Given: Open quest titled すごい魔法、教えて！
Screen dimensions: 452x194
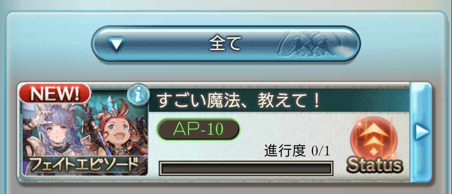Looking at the screenshot, I should point(238,101).
